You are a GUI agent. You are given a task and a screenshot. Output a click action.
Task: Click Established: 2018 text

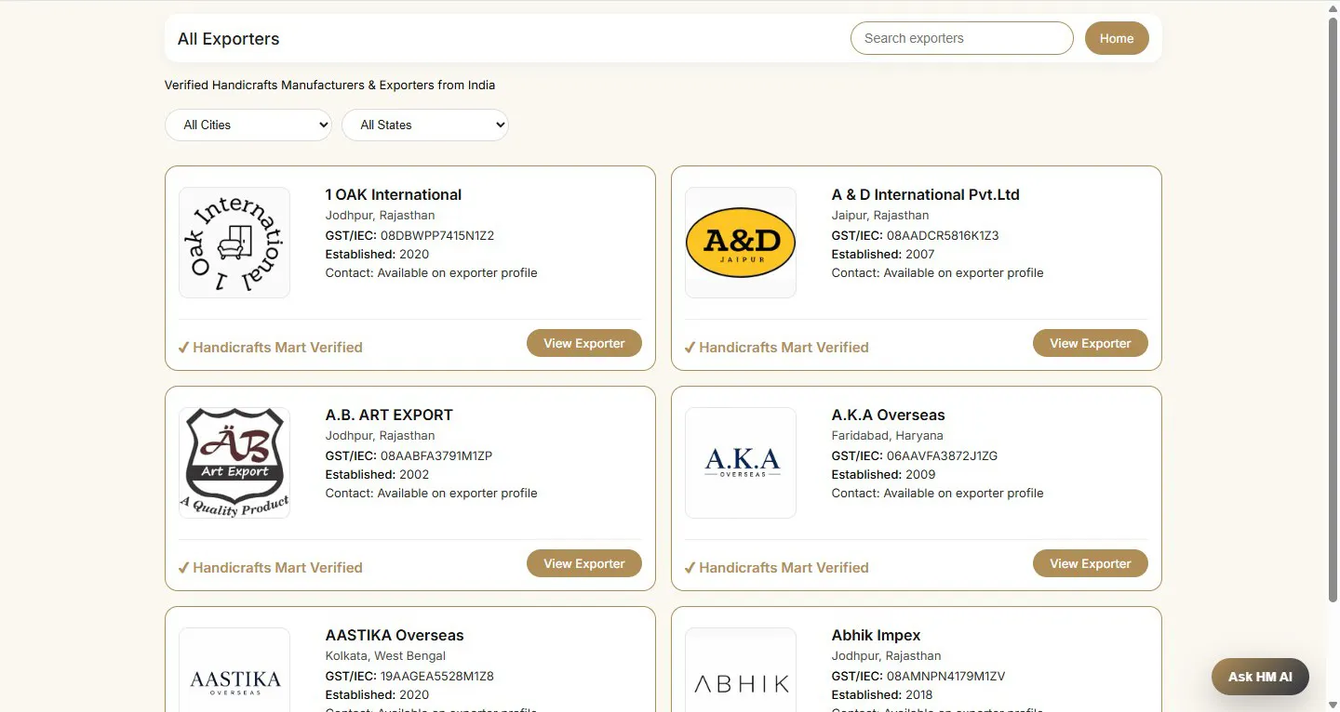click(x=882, y=694)
